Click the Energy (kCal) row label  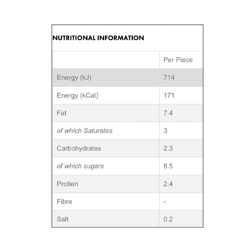[x=77, y=95]
